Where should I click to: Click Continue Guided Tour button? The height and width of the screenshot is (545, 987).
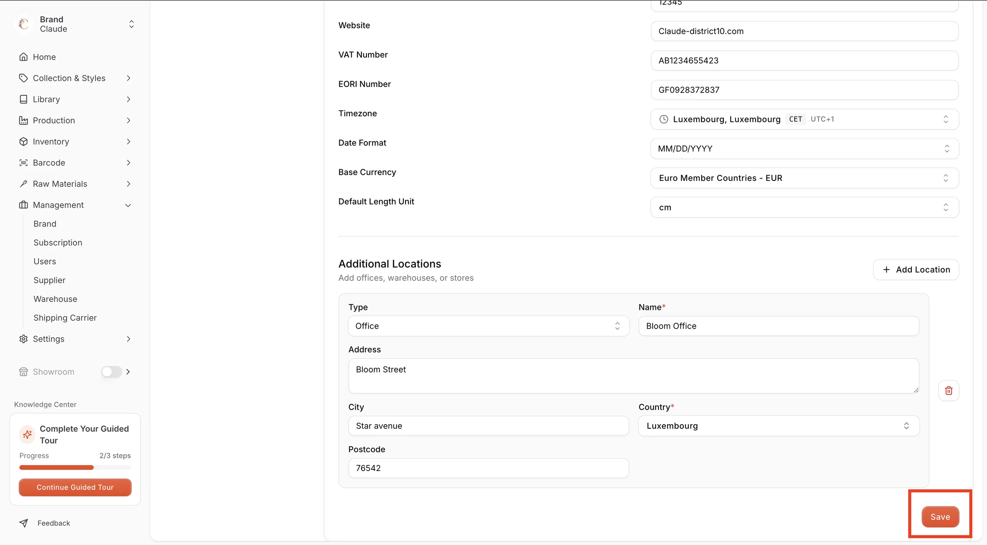(75, 487)
